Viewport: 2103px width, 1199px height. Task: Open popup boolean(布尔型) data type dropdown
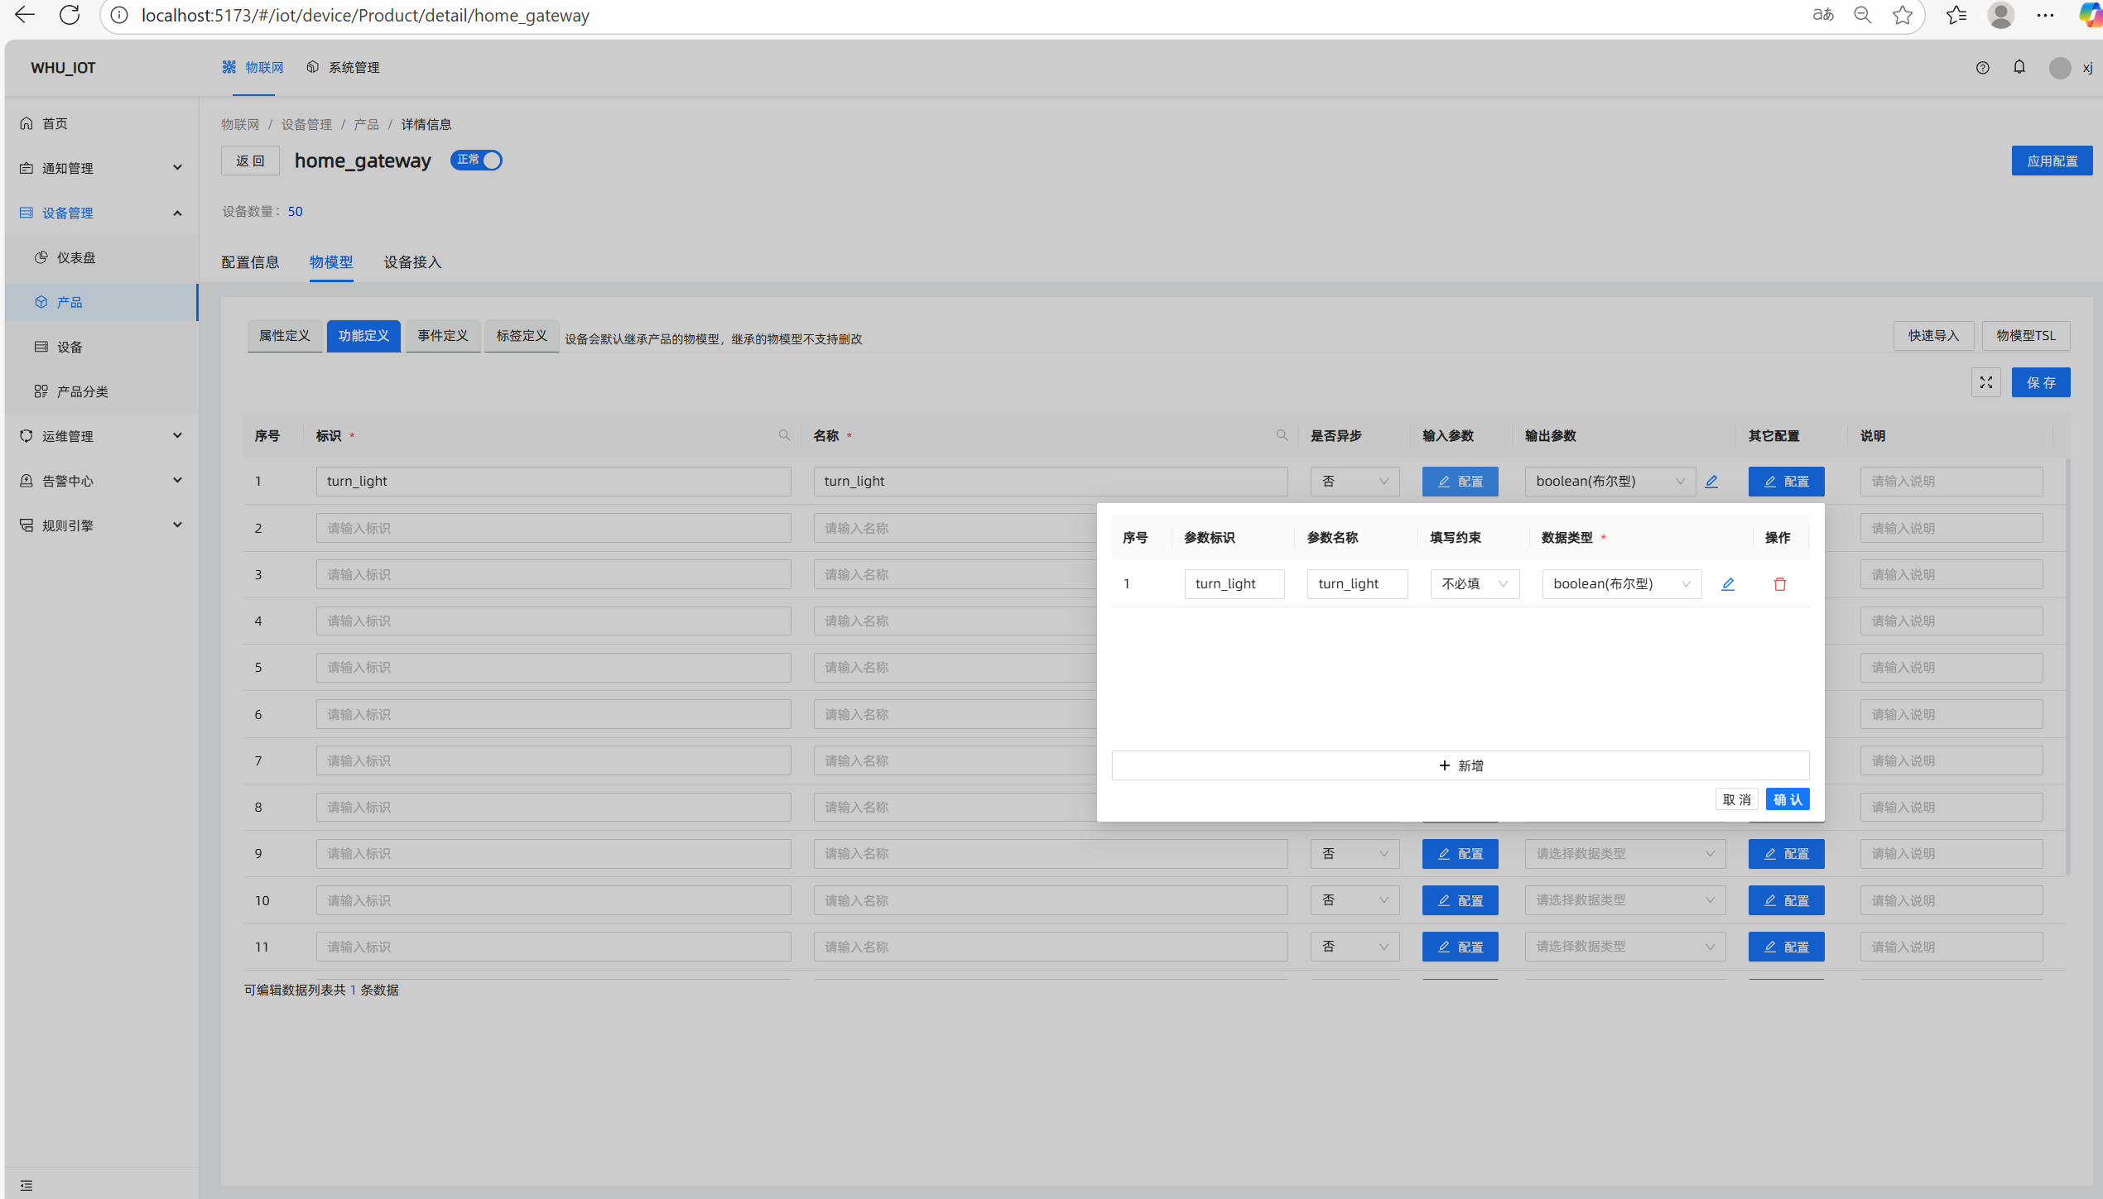click(1620, 584)
